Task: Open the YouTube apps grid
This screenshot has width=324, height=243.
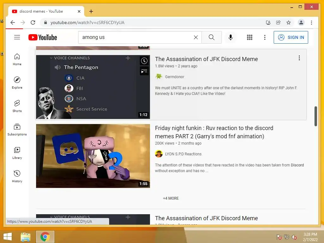Action: [x=250, y=37]
